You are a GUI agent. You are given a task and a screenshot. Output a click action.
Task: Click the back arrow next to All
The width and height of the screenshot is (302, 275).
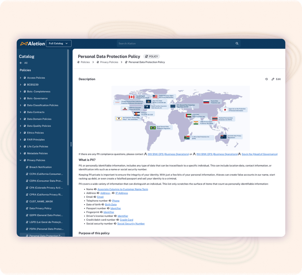[21, 63]
